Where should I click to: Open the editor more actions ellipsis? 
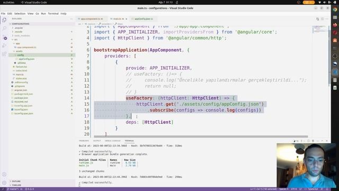click(x=327, y=19)
